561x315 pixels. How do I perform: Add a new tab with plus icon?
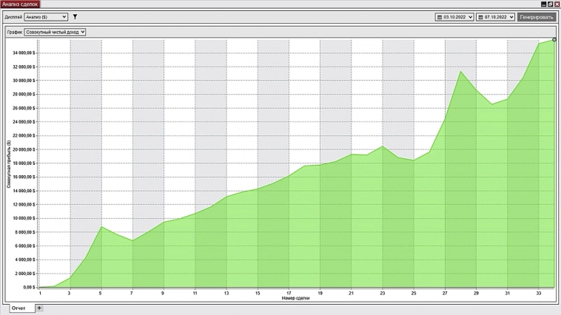coord(39,308)
